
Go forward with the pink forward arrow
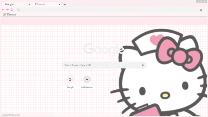[7, 9]
